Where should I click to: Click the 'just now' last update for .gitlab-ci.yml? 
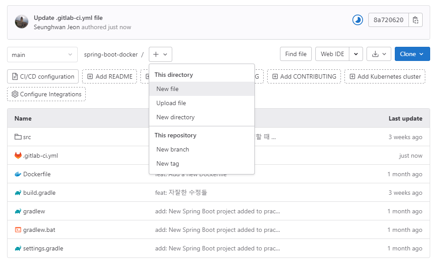(411, 155)
